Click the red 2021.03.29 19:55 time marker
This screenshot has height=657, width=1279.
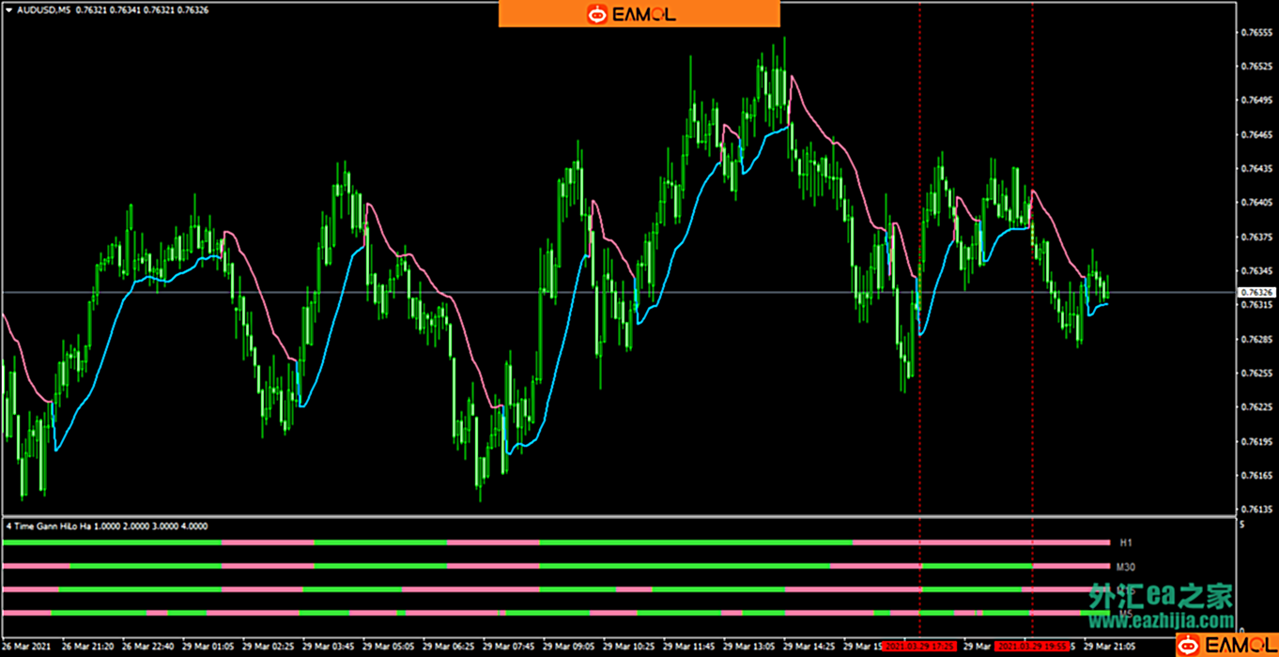pos(1032,647)
